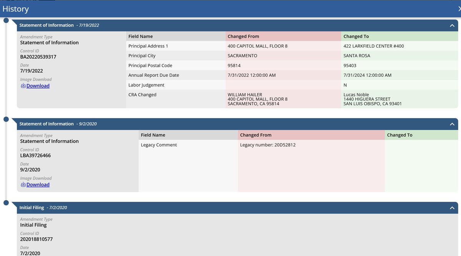Click the CRA Changed field name
This screenshot has width=461, height=256.
(x=143, y=95)
